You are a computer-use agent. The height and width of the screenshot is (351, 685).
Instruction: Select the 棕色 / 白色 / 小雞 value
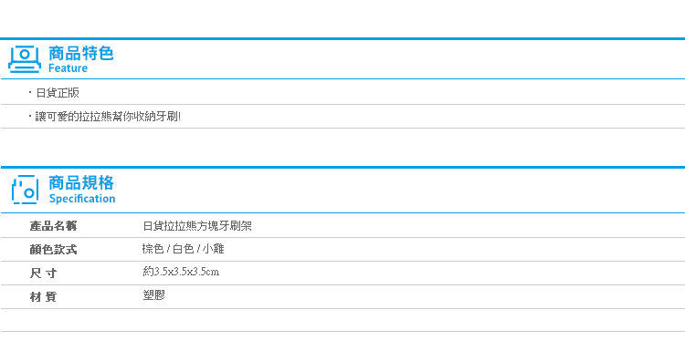[183, 249]
